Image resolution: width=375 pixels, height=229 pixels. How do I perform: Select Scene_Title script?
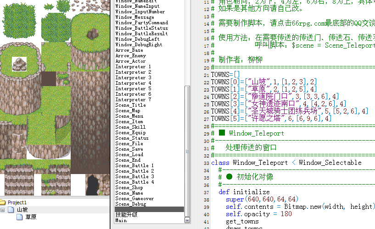point(130,105)
